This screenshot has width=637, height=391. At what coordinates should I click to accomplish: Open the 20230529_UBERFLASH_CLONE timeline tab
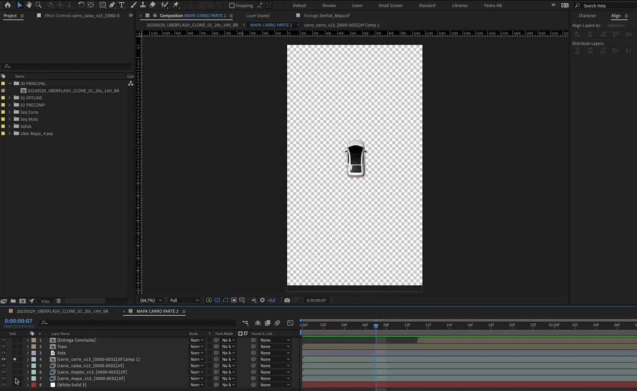point(62,311)
